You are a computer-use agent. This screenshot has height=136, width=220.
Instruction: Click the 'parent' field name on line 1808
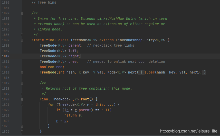pyautogui.click(x=75, y=46)
